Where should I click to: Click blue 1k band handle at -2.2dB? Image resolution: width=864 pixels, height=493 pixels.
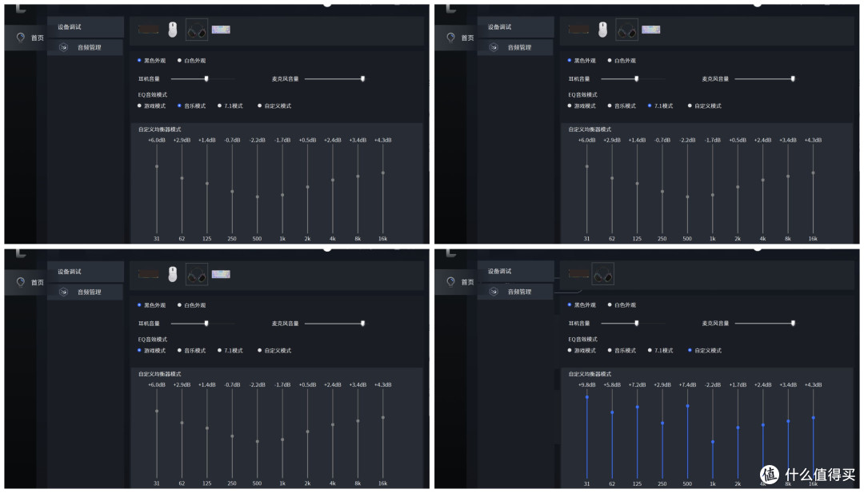713,442
